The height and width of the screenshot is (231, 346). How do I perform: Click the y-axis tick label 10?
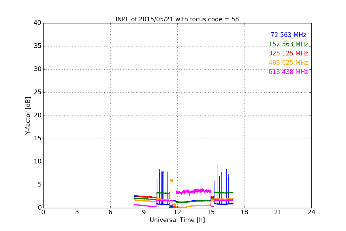(x=37, y=162)
